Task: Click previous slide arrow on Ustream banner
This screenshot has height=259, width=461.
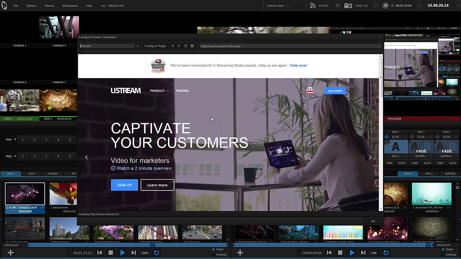Action: [x=87, y=157]
